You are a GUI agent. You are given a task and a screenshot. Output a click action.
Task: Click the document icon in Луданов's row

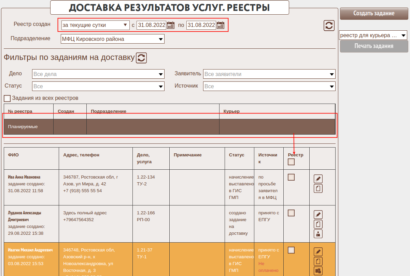(318, 224)
